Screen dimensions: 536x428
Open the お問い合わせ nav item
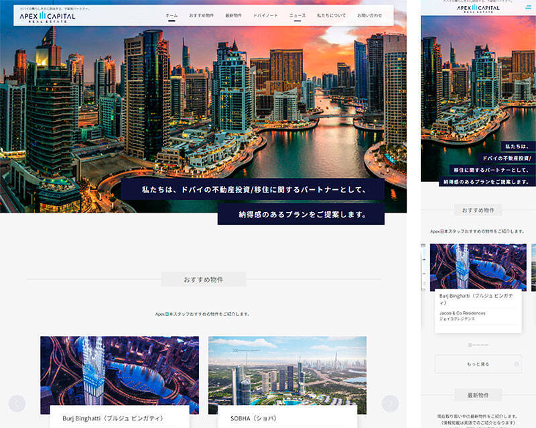[370, 15]
